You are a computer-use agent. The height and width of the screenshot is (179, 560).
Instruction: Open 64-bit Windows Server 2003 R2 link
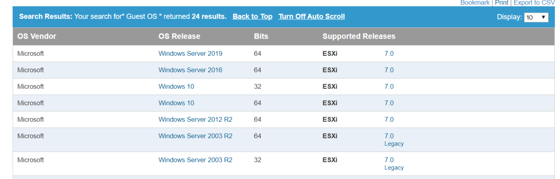pos(196,136)
